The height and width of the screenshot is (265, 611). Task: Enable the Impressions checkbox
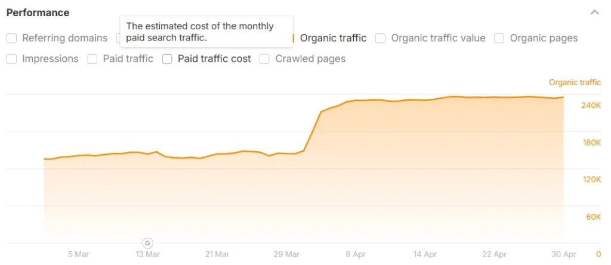click(12, 59)
